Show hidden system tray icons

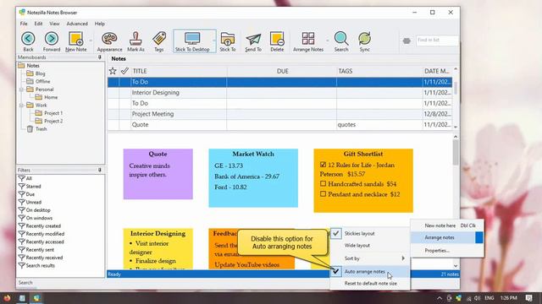click(439, 298)
